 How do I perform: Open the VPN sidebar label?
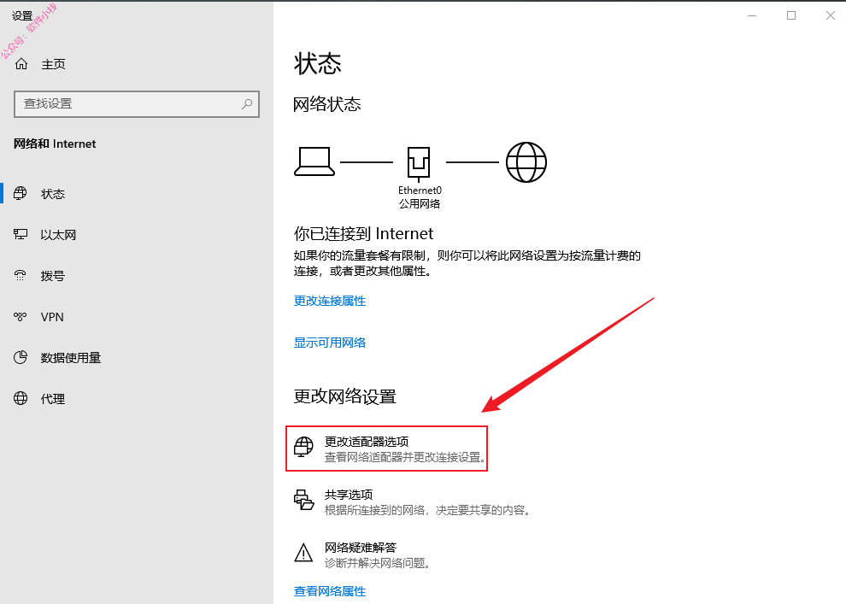(x=52, y=317)
